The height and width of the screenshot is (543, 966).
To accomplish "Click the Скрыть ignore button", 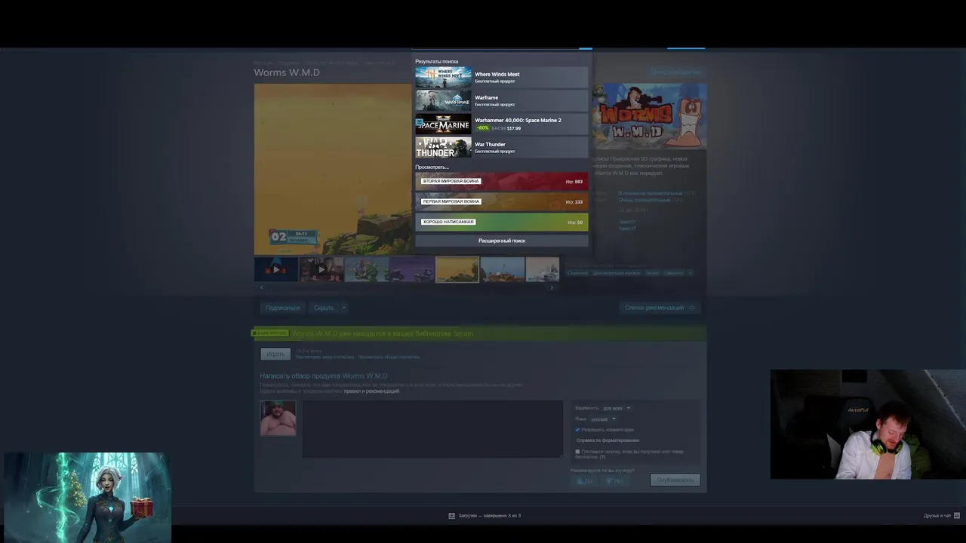I will [324, 308].
